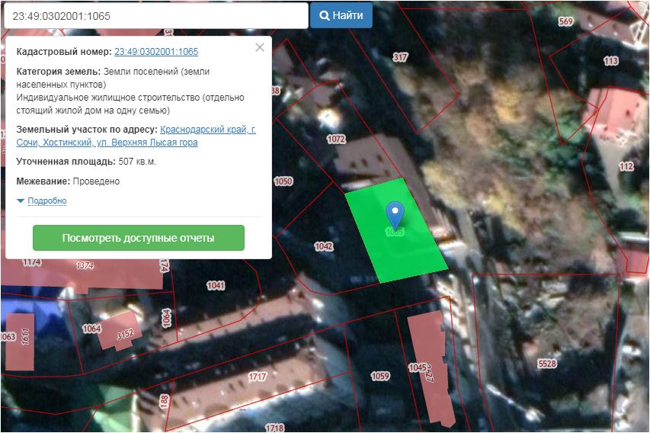Close the cadastral info popup
The height and width of the screenshot is (433, 650).
click(260, 47)
